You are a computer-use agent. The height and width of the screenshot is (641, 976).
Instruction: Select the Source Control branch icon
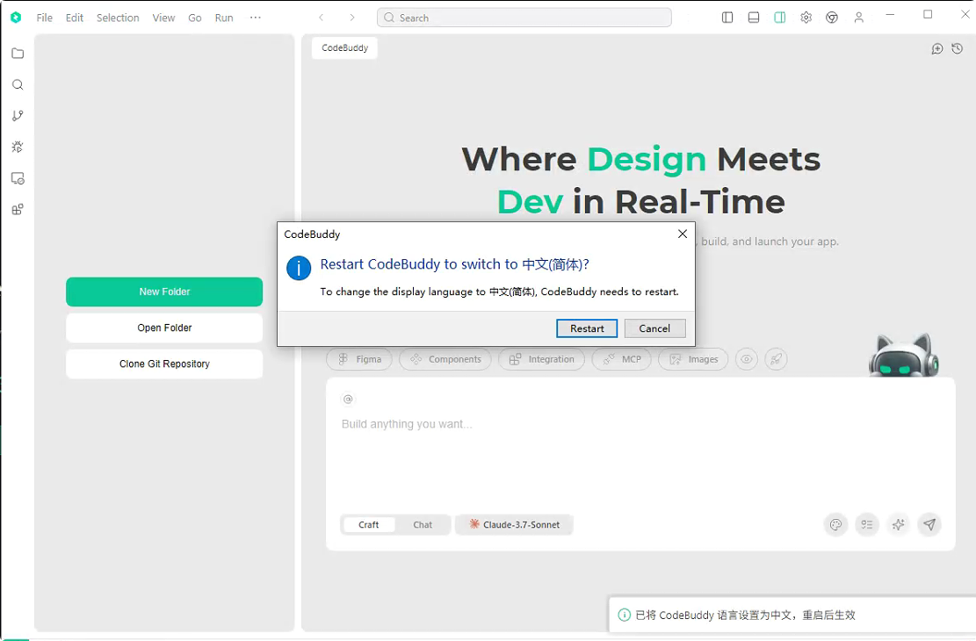17,115
